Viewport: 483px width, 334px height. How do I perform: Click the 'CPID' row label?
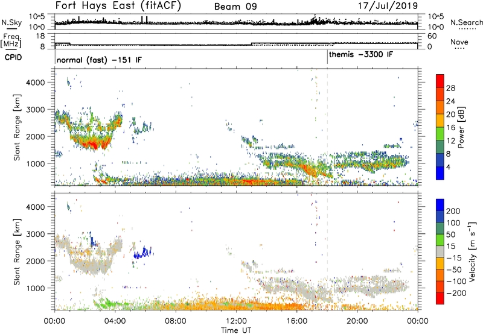coord(13,57)
